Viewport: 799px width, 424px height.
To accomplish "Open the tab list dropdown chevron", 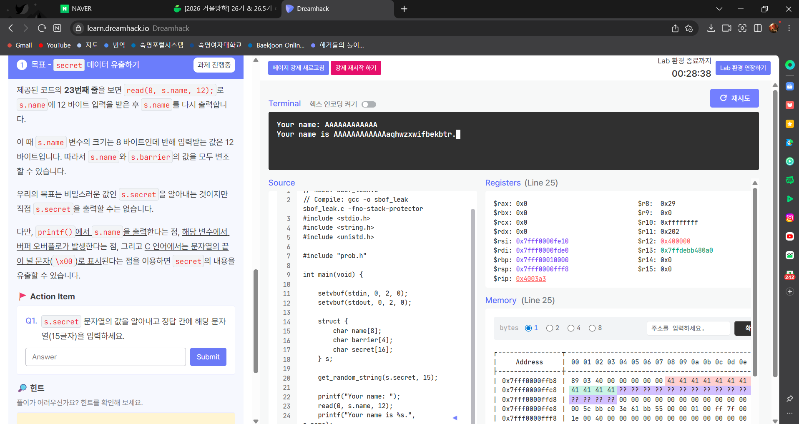I will click(719, 9).
